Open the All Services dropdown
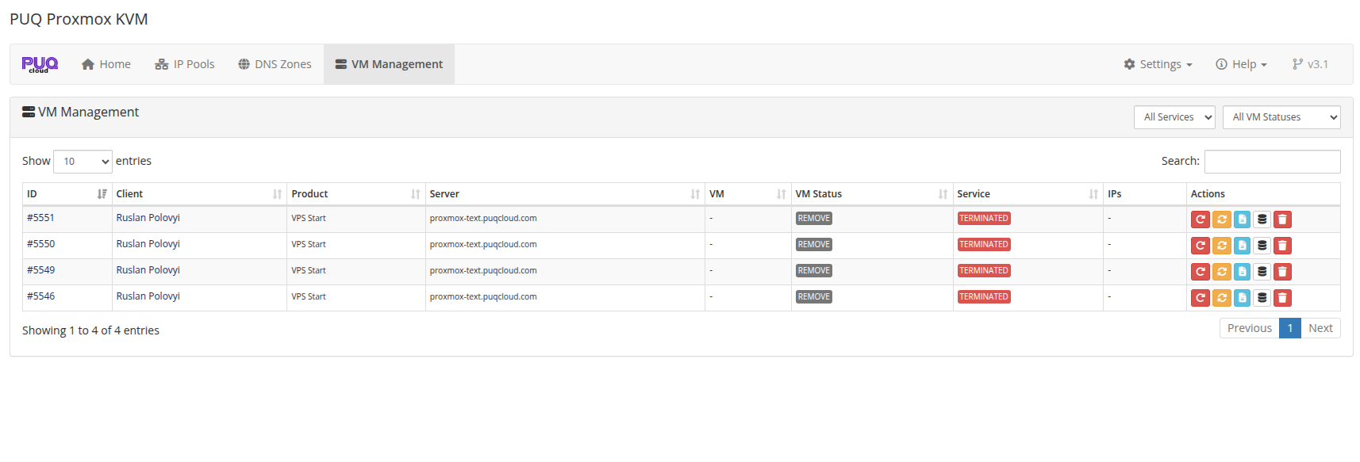Screen dimensions: 1360x462 pyautogui.click(x=1174, y=116)
